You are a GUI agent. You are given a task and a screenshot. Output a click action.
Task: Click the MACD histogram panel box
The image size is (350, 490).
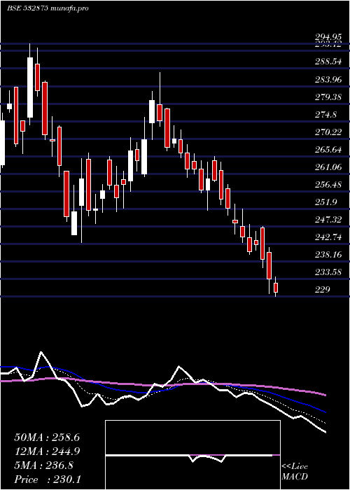pyautogui.click(x=192, y=455)
